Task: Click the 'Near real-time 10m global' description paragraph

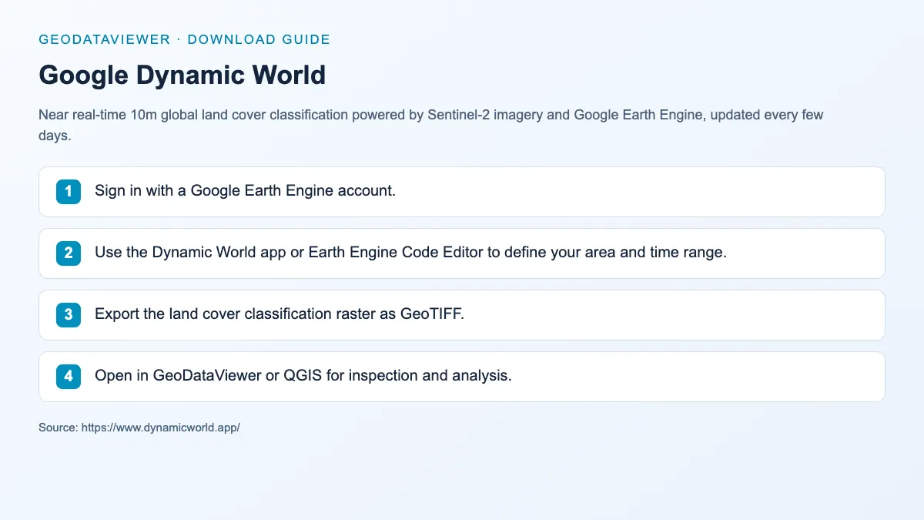Action: click(431, 125)
